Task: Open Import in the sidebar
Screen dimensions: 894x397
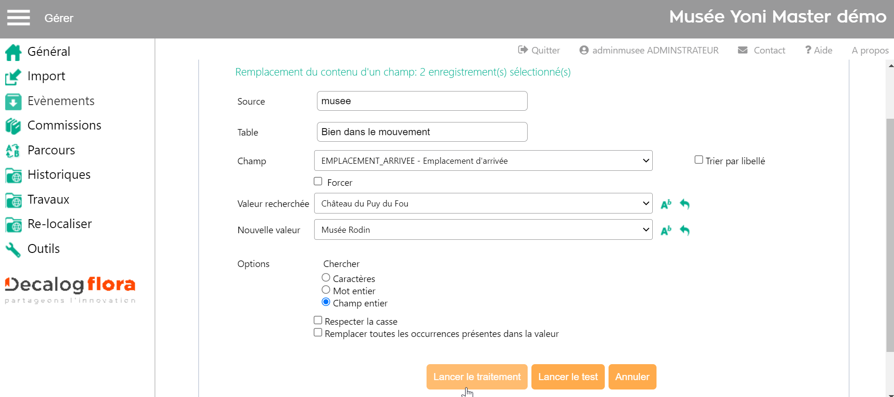Action: pyautogui.click(x=46, y=76)
